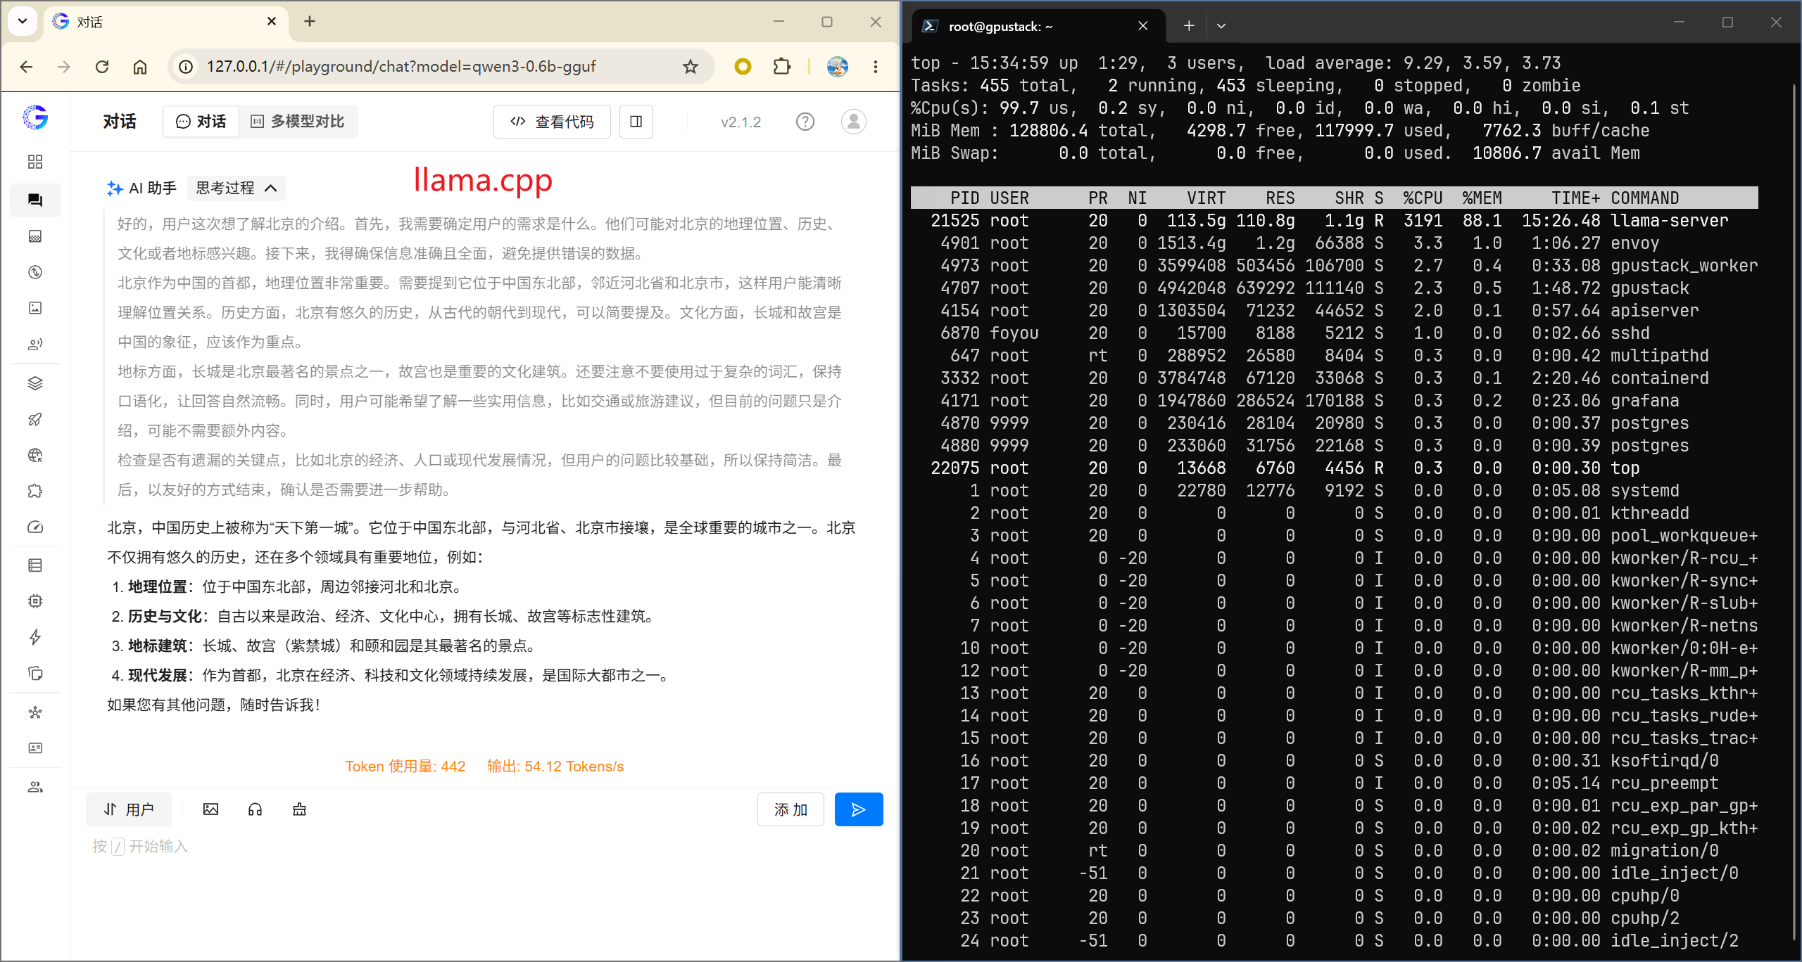This screenshot has height=962, width=1802.
Task: Open the ID card sidebar icon
Action: 35,748
